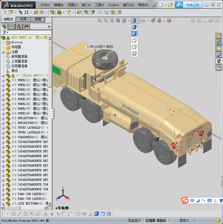Pick hidden lines removed display style
Viewport: 223px width, 224px height.
[x=134, y=40]
